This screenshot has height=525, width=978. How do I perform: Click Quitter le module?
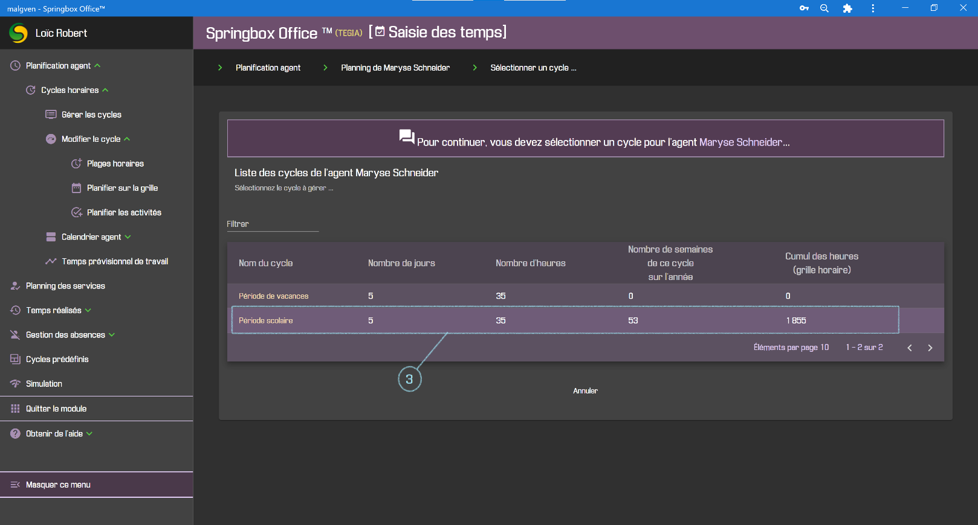click(x=56, y=409)
